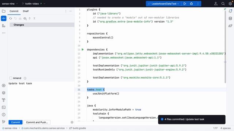Click 'modularity.inferModulePath = true' line
The width and height of the screenshot is (234, 131).
click(x=117, y=110)
